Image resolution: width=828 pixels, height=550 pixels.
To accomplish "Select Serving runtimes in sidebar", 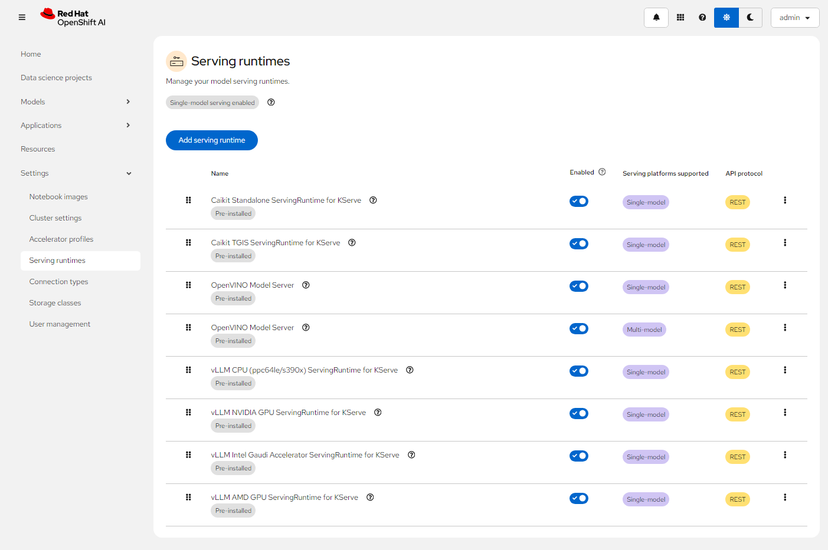I will pos(80,261).
